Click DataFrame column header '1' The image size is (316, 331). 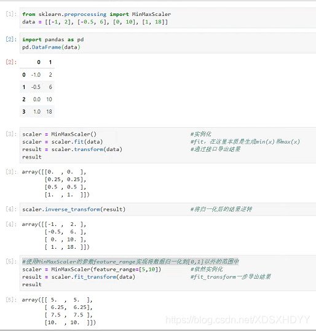[50, 62]
